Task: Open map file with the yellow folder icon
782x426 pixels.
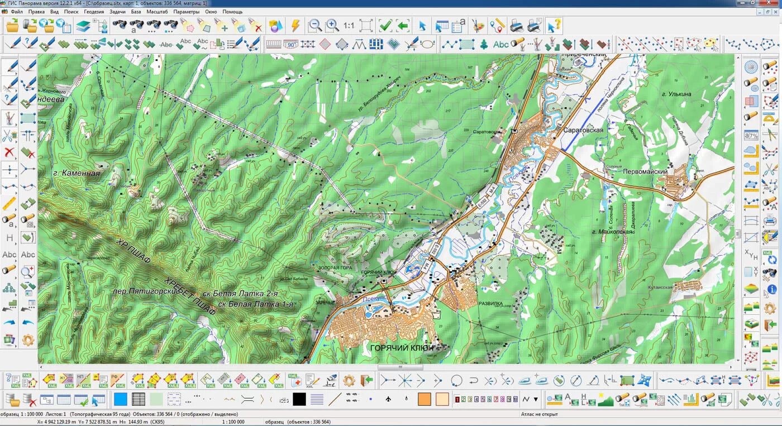Action: [12, 25]
